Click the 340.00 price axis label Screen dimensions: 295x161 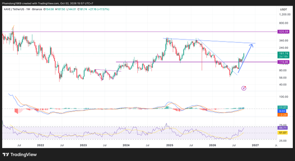tap(284, 41)
